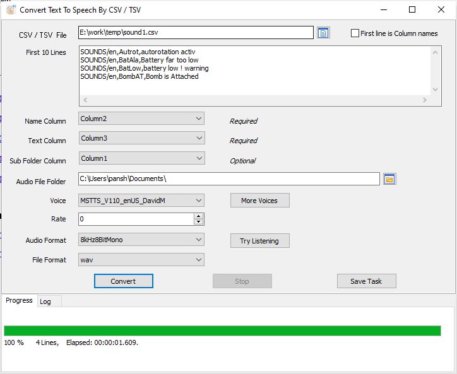This screenshot has height=374, width=457.
Task: Minimize the Convert Text To Speech window
Action: point(384,9)
